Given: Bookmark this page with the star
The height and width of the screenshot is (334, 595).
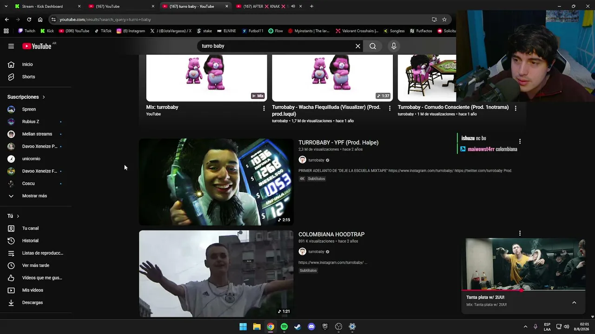Looking at the screenshot, I should tap(444, 19).
